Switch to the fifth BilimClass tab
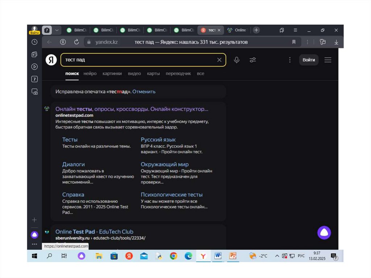The height and width of the screenshot is (278, 371). click(x=184, y=30)
